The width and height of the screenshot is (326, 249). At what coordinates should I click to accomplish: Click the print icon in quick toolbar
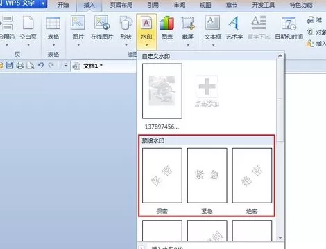20,66
